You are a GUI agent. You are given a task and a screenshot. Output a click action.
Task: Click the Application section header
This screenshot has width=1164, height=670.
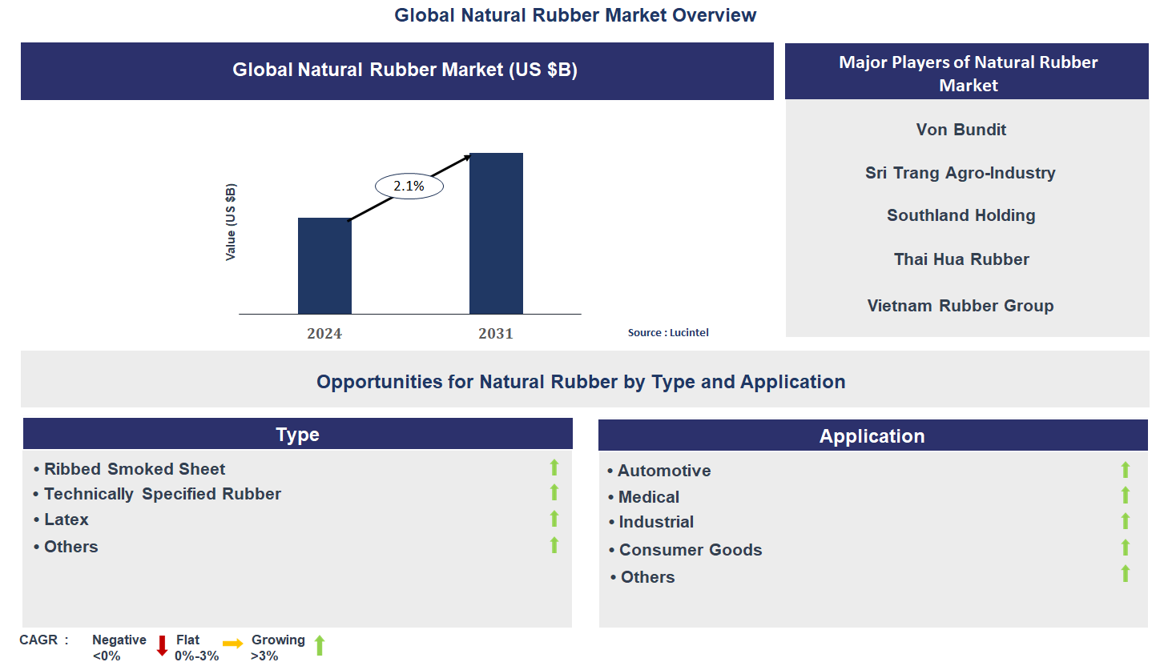tap(872, 435)
